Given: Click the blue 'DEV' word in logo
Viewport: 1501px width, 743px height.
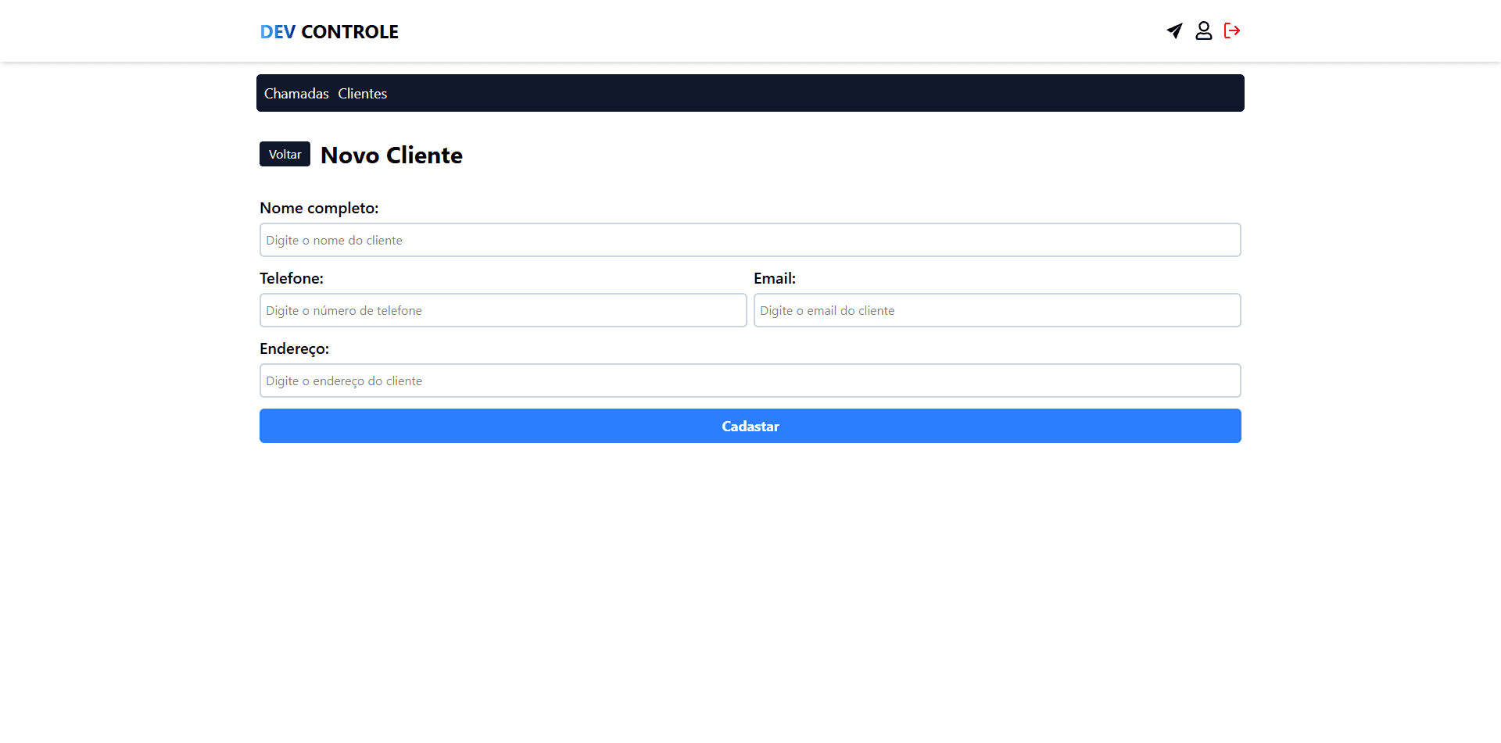Looking at the screenshot, I should [x=278, y=32].
